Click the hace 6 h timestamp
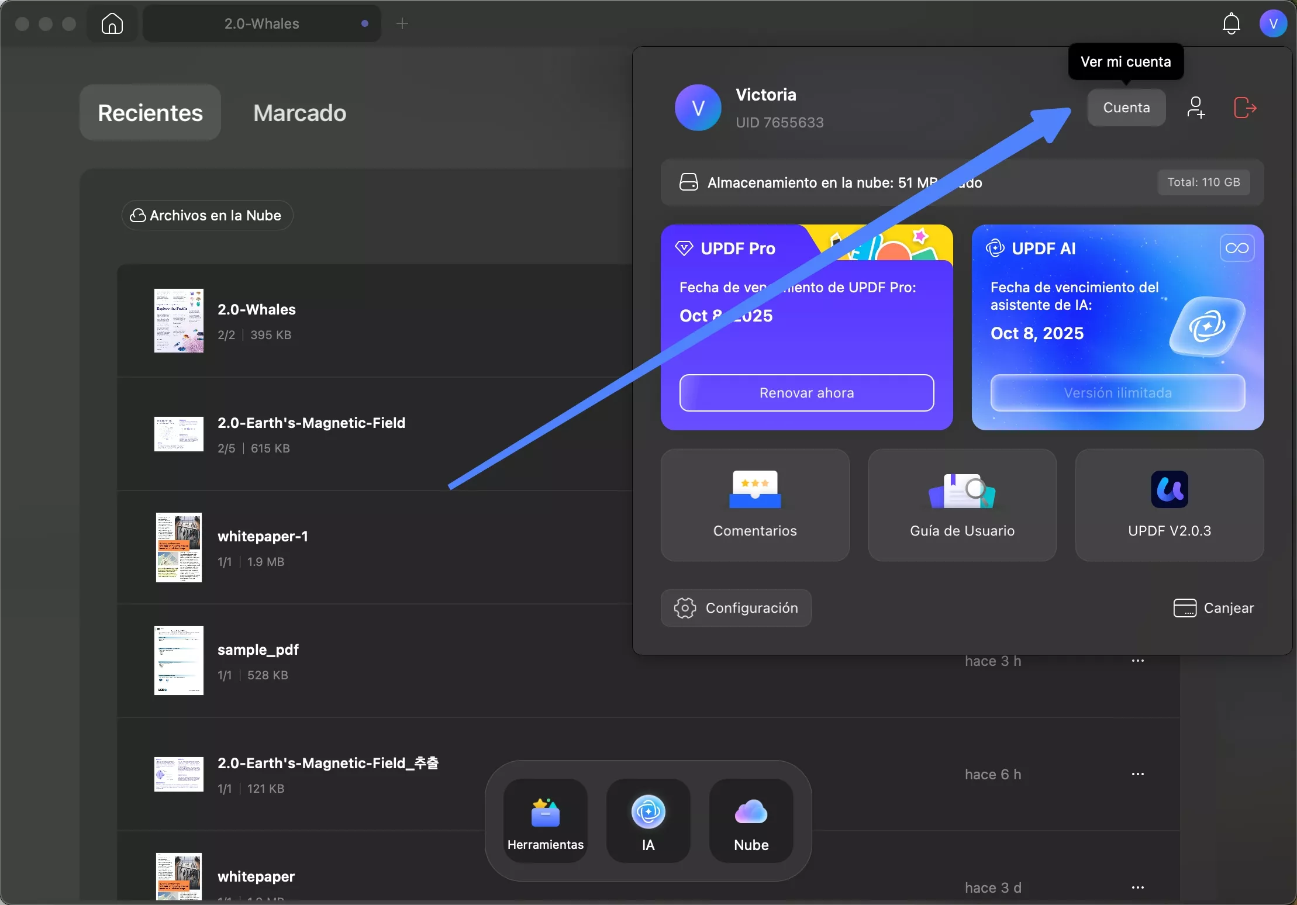The width and height of the screenshot is (1297, 905). [993, 774]
